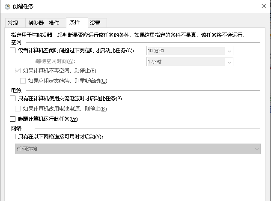
Task: Click the 创建任务 title bar text
Action: click(24, 6)
